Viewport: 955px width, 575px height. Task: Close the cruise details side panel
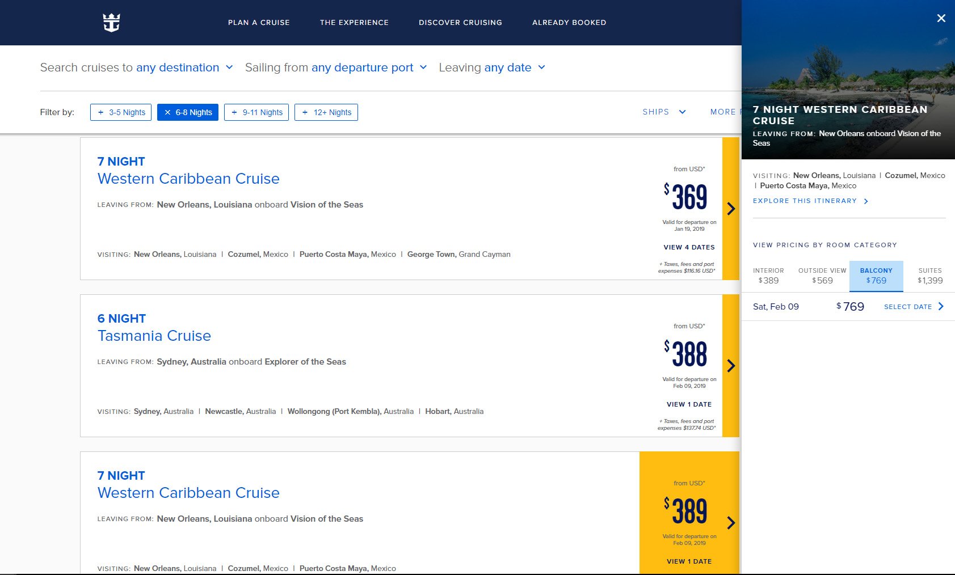[941, 18]
